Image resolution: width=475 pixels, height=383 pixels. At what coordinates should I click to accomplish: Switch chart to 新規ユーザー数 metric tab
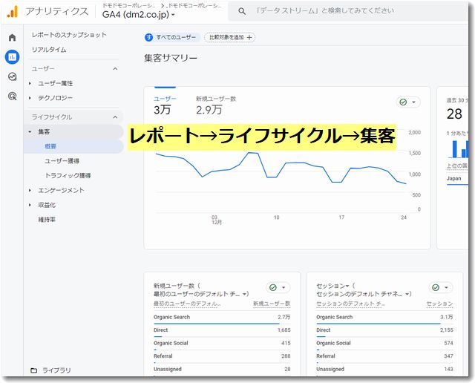(x=216, y=103)
